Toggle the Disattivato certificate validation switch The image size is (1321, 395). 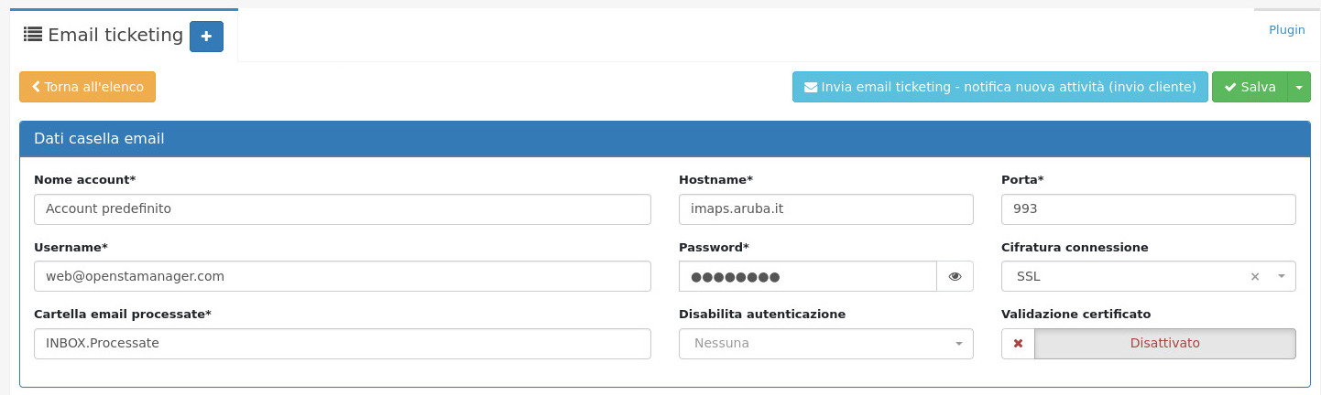coord(1164,344)
